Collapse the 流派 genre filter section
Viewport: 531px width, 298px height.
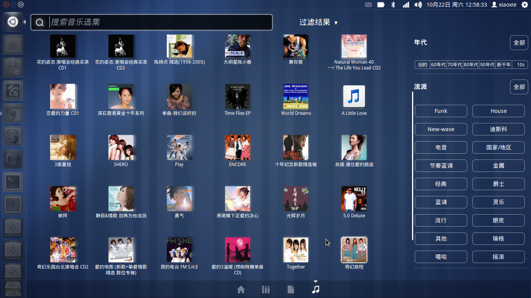click(x=421, y=87)
